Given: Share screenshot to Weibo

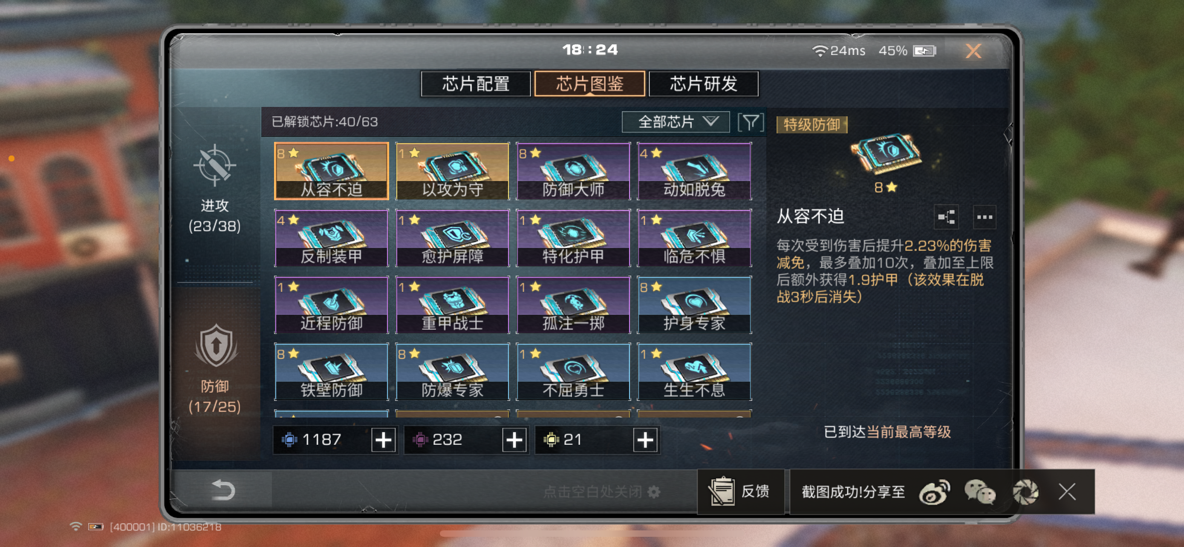Looking at the screenshot, I should click(935, 492).
